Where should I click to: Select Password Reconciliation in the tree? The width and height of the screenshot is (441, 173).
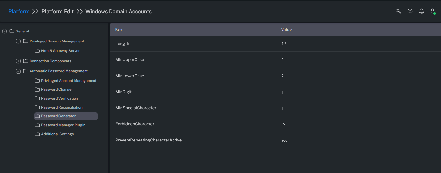click(62, 107)
